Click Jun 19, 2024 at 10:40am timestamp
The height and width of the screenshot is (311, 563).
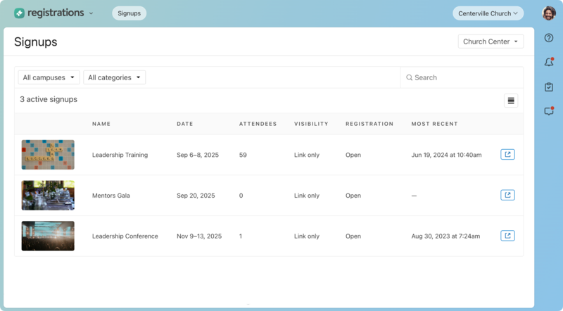pos(446,155)
